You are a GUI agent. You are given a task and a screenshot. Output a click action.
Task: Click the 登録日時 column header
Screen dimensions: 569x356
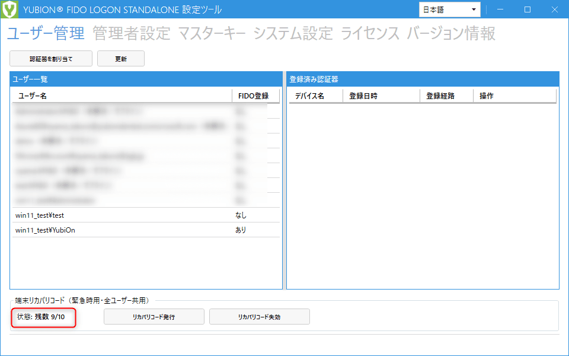coord(381,96)
